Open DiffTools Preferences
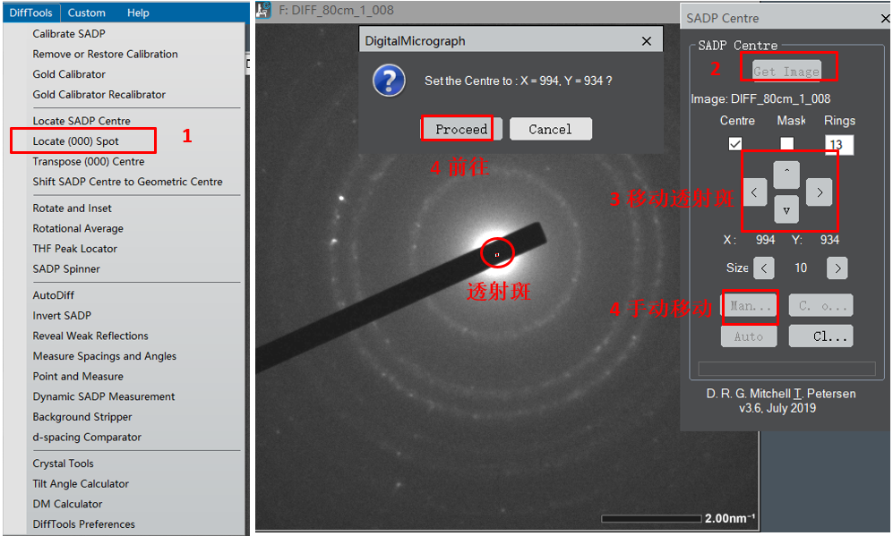 tap(84, 524)
